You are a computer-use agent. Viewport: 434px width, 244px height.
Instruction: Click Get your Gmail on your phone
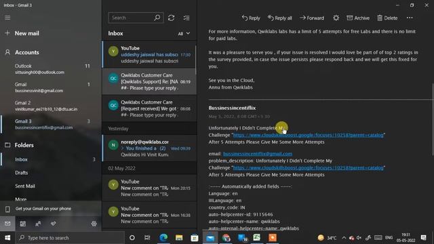click(x=51, y=209)
